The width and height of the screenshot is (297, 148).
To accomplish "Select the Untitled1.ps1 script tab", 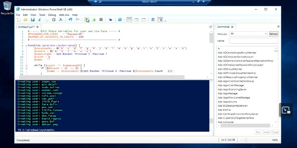I will point(26,27).
